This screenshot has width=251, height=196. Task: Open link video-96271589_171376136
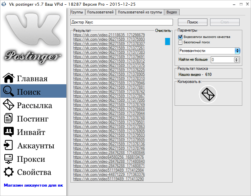point(109,144)
